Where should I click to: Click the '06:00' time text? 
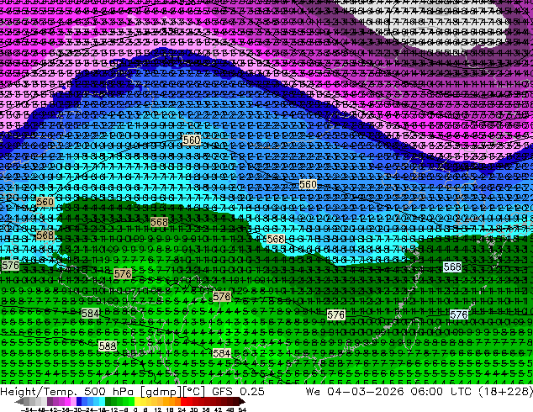click(x=426, y=391)
